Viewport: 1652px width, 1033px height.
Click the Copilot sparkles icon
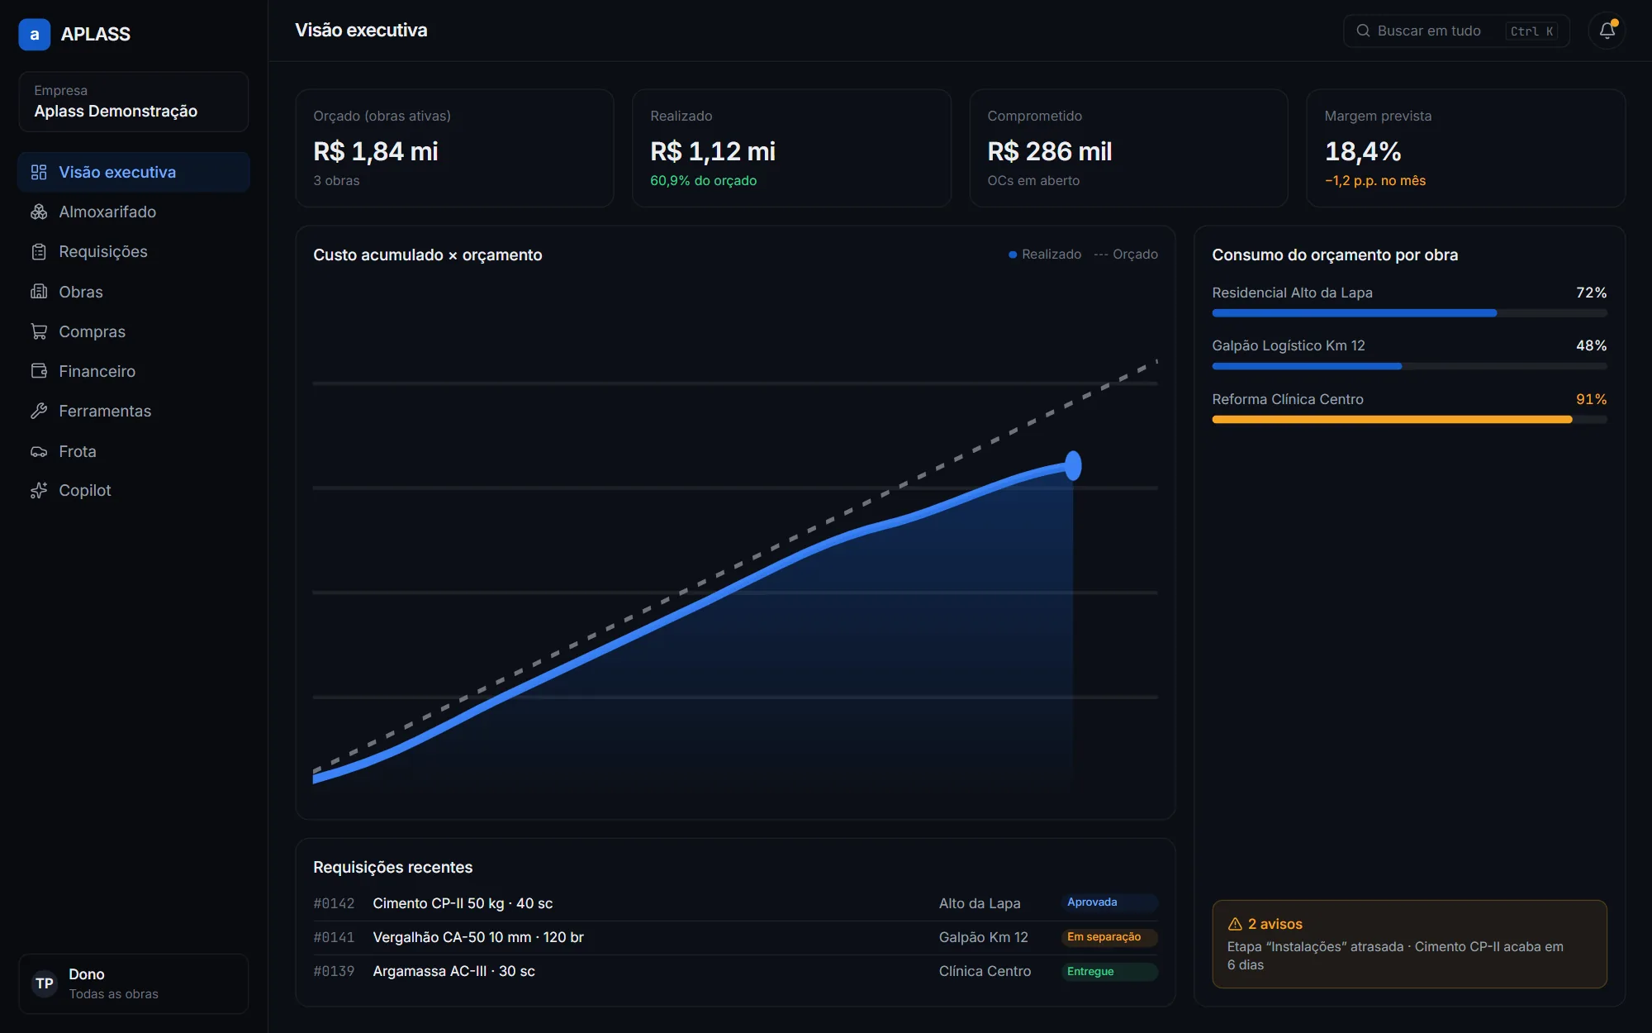[39, 490]
